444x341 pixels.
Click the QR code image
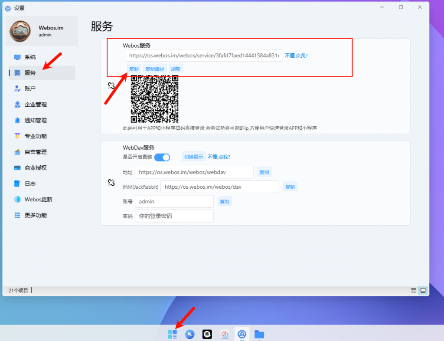[x=155, y=99]
